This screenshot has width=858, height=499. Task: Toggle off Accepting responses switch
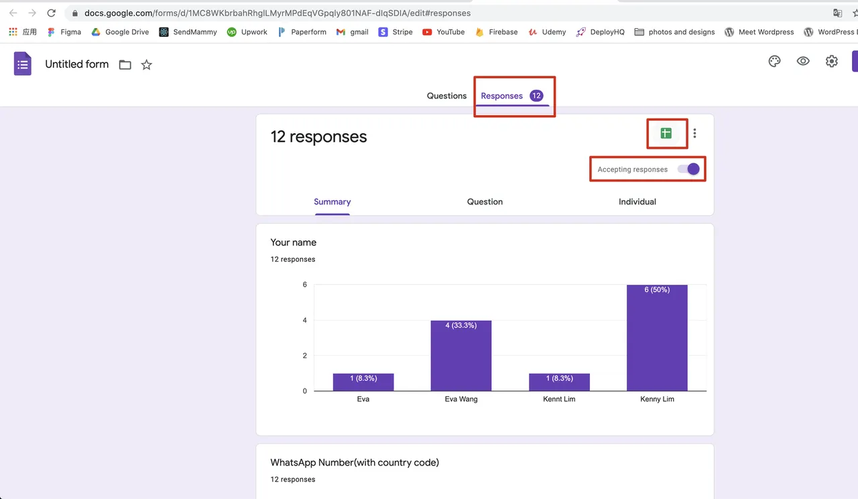tap(688, 169)
